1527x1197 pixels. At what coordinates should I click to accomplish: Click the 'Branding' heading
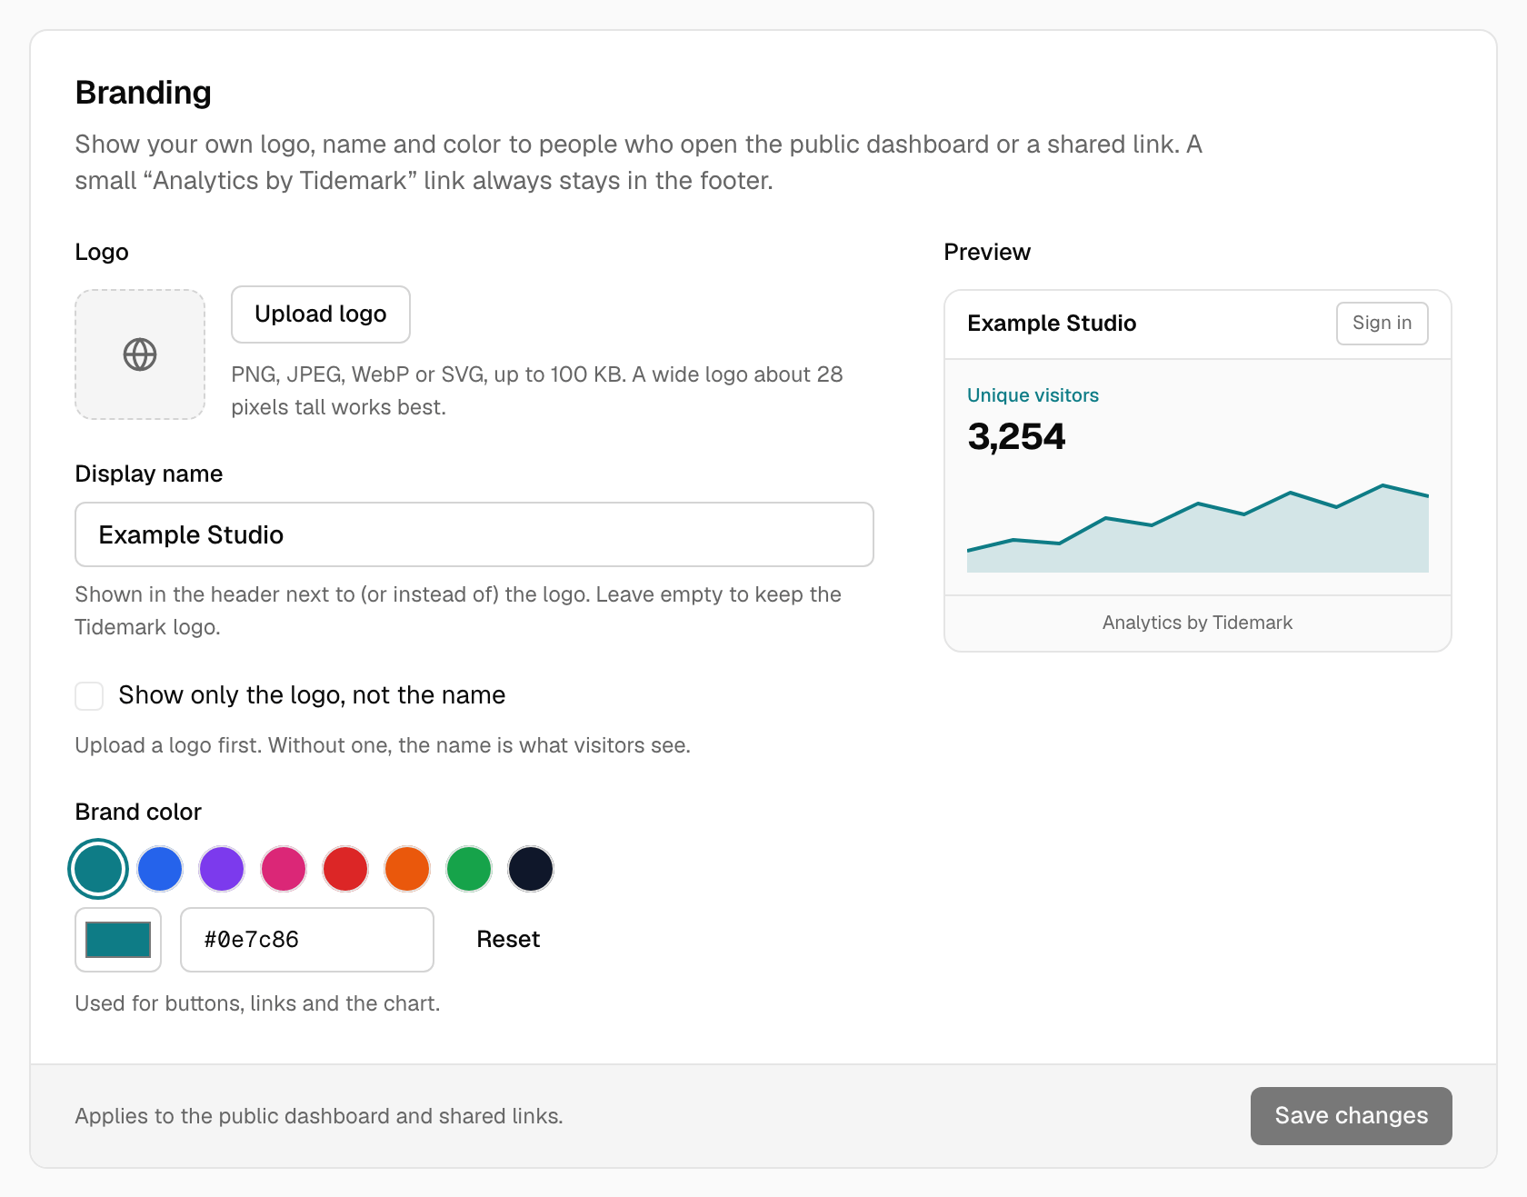[x=144, y=93]
